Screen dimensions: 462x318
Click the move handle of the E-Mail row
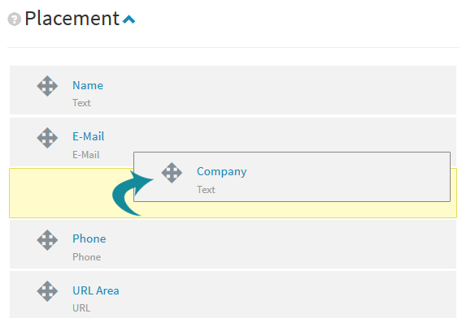(47, 138)
